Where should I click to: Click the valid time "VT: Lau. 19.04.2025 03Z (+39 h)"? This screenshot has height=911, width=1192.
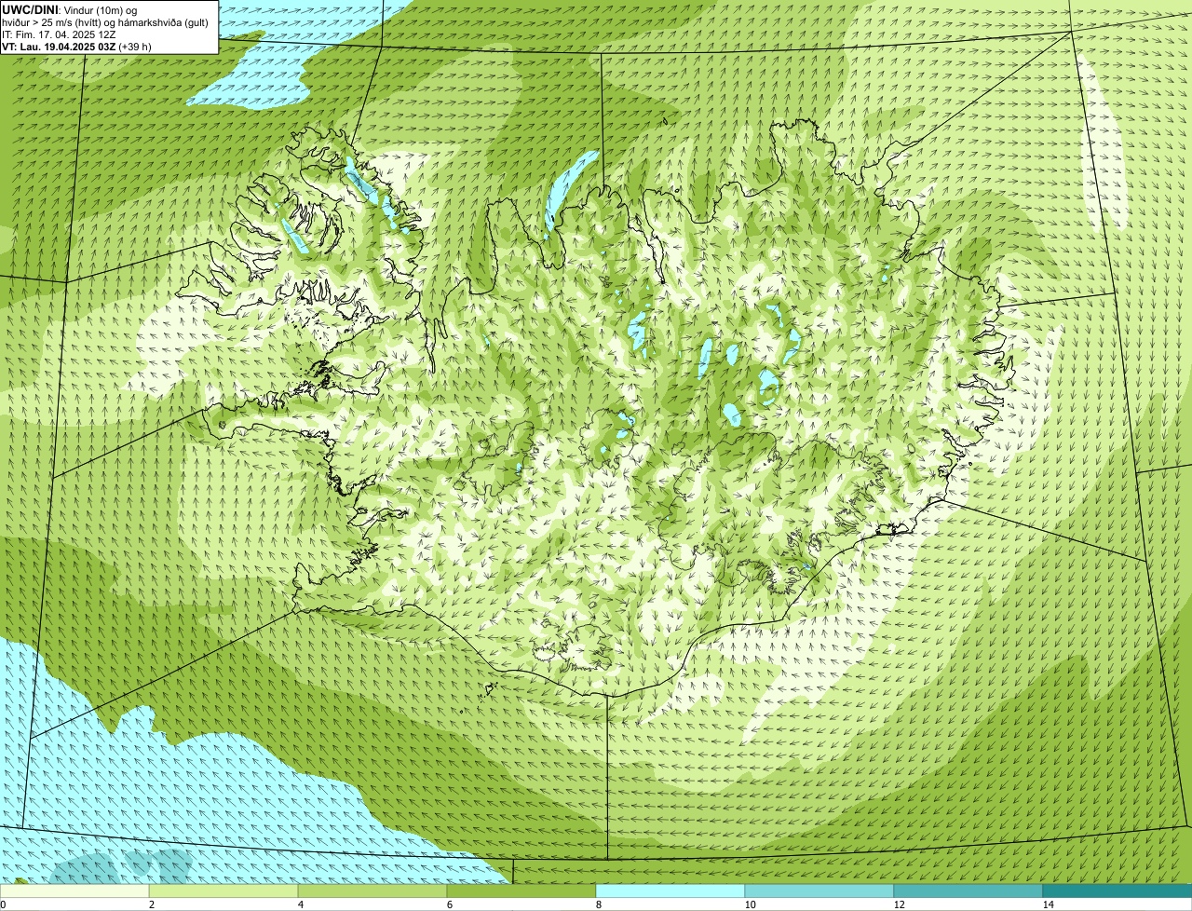tap(76, 46)
